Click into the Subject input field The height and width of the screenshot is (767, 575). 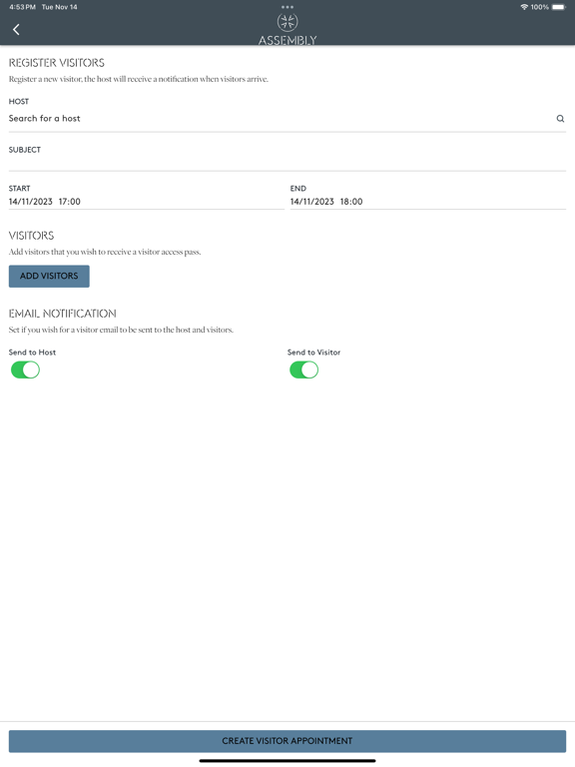pos(287,164)
